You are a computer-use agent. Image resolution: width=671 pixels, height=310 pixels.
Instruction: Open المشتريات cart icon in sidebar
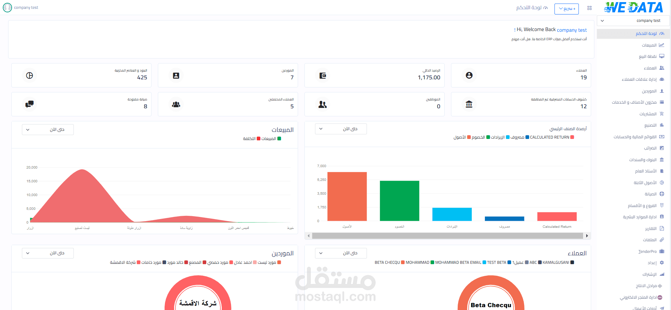[662, 114]
